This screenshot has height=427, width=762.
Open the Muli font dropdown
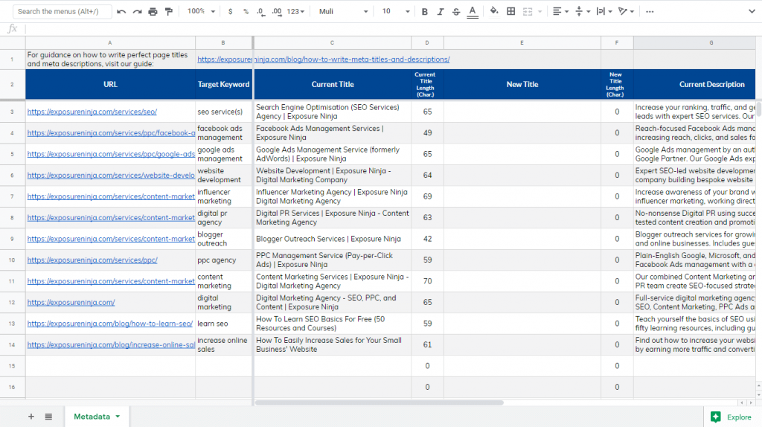343,12
